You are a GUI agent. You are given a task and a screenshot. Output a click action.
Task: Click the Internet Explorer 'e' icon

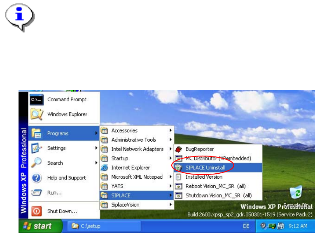pos(105,168)
